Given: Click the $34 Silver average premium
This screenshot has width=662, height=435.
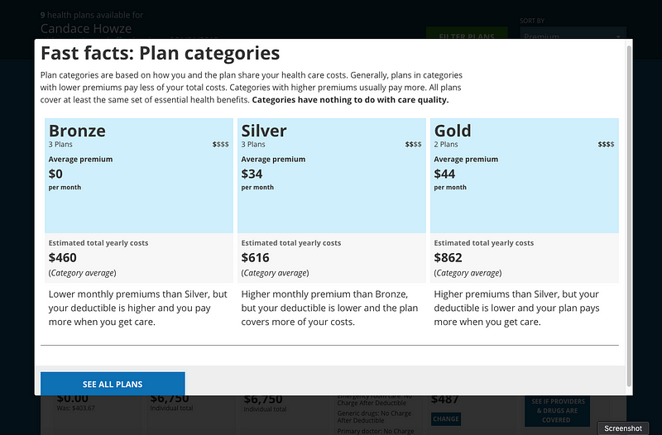Looking at the screenshot, I should [252, 174].
